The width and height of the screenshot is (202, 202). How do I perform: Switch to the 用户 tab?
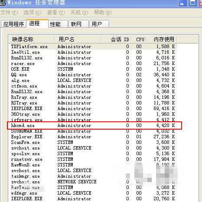99,24
